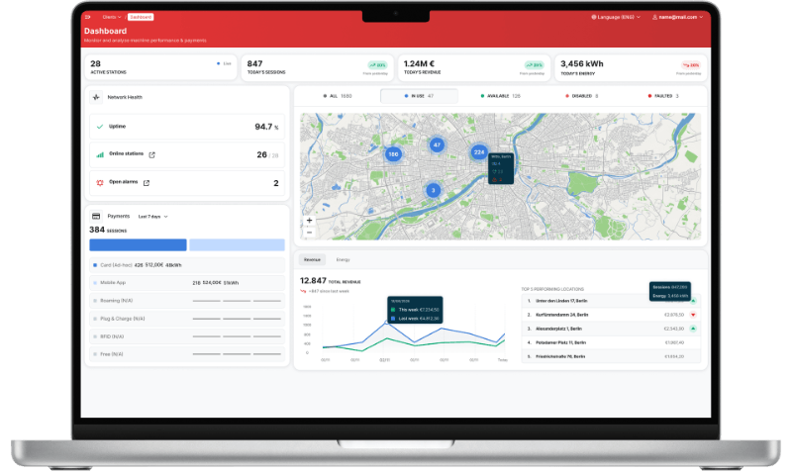Select the map cluster marker 224

(479, 152)
